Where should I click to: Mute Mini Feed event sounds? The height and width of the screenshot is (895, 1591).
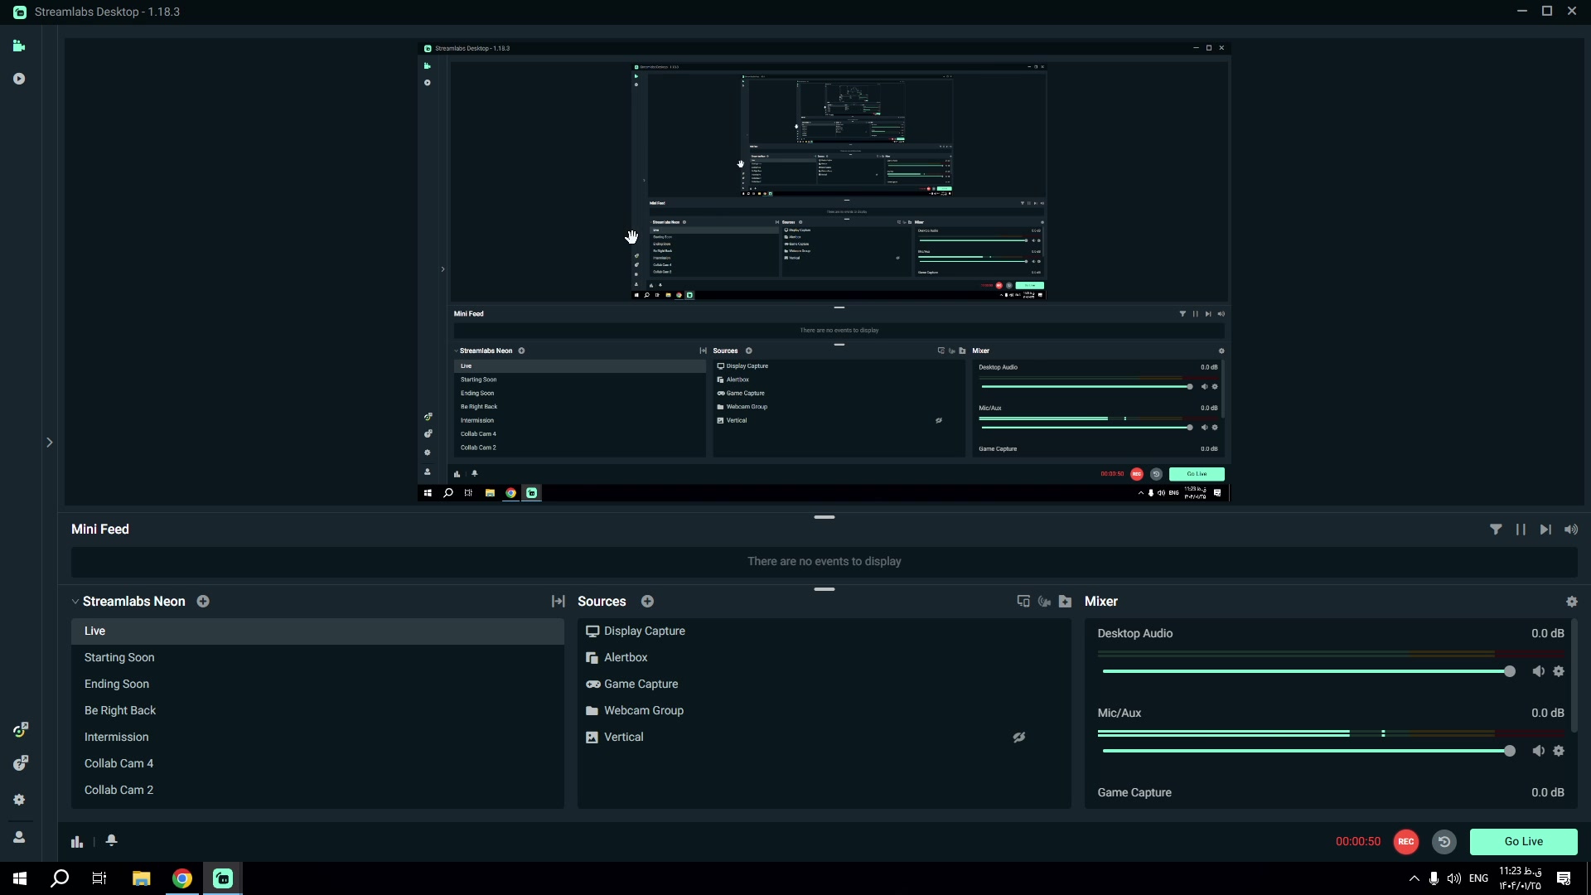tap(1571, 530)
